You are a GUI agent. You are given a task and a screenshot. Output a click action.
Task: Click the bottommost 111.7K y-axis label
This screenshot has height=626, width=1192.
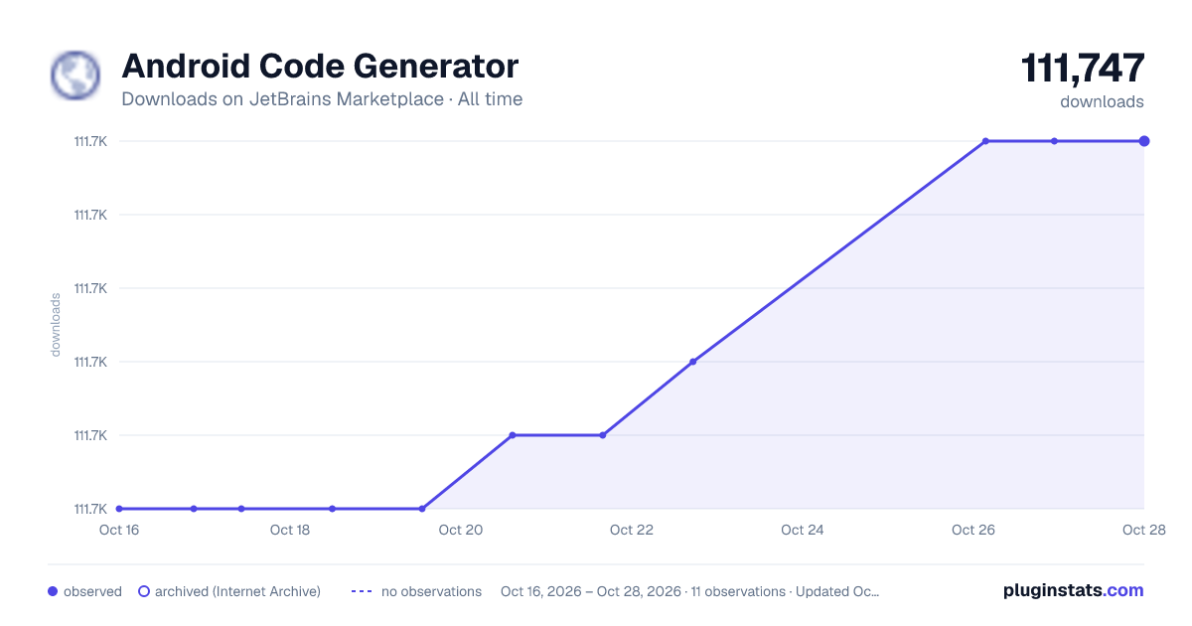pos(90,509)
